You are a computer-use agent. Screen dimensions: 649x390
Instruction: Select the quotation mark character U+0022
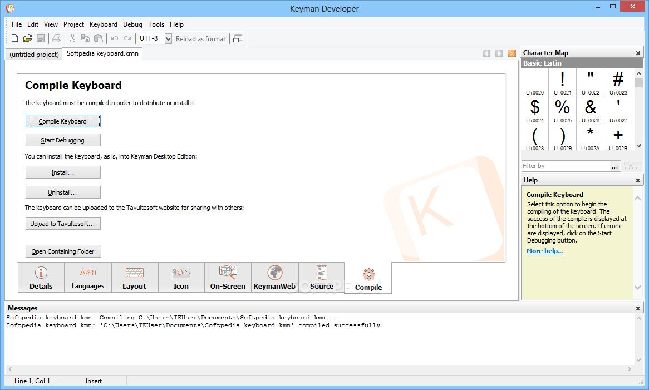(590, 82)
